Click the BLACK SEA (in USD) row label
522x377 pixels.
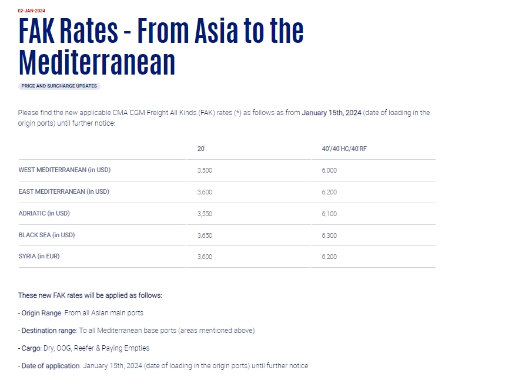(x=46, y=235)
